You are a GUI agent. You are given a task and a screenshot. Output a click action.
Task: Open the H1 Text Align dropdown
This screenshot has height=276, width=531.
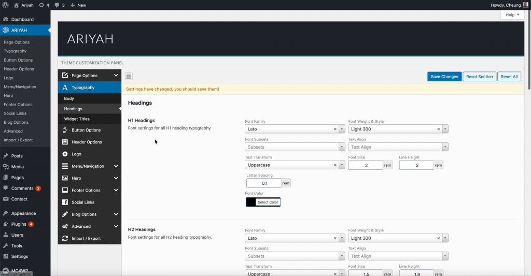(398, 147)
